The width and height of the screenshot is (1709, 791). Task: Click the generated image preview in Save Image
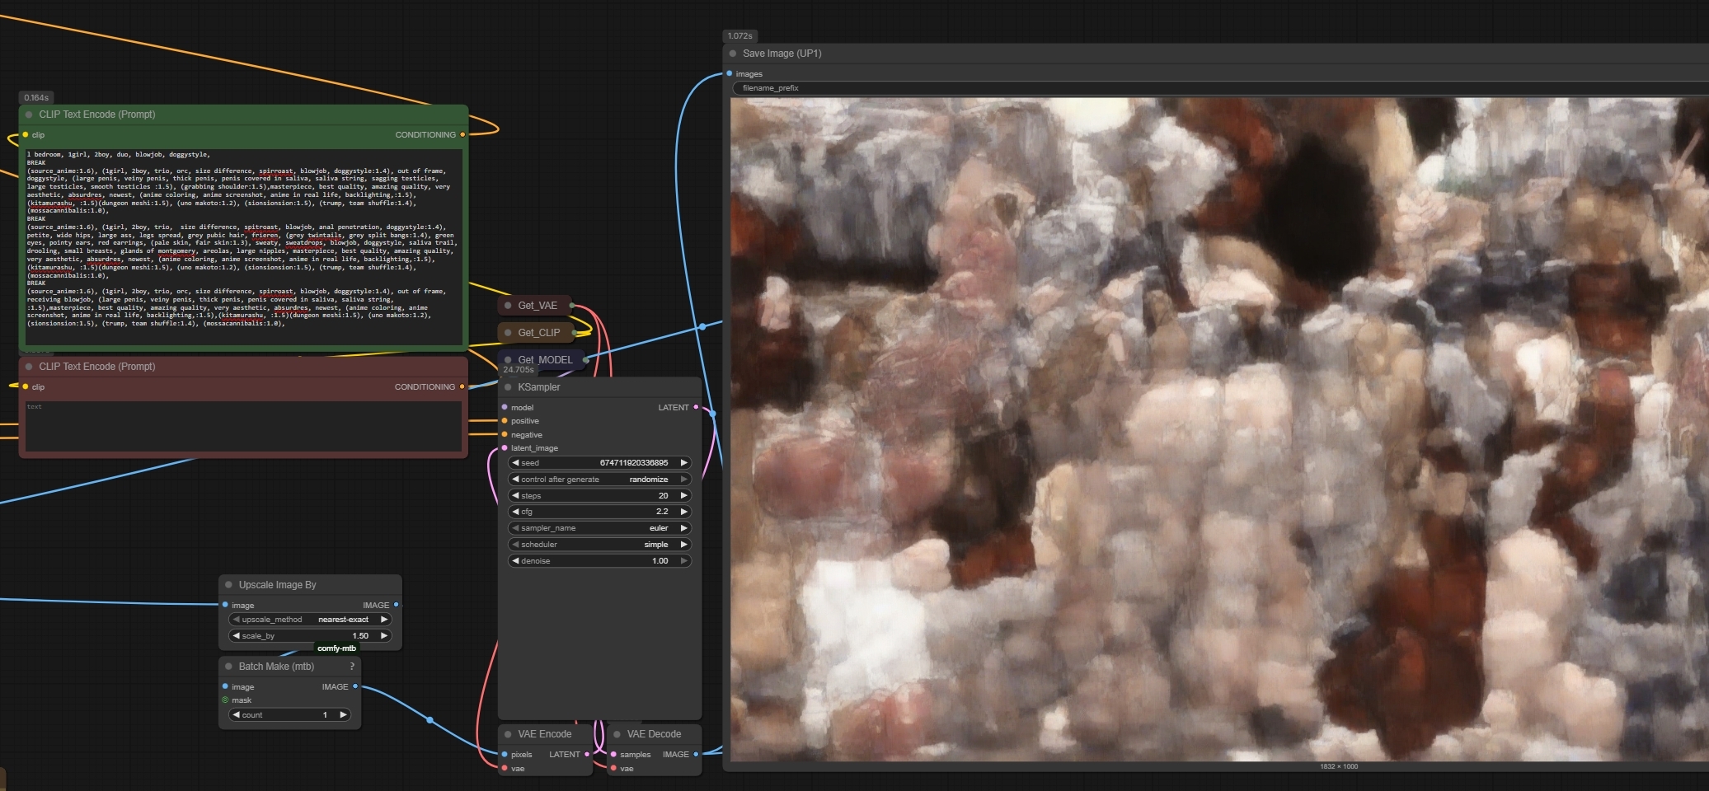1220,429
